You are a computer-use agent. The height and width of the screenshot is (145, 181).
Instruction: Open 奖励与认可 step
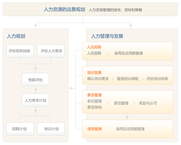tap(148, 103)
